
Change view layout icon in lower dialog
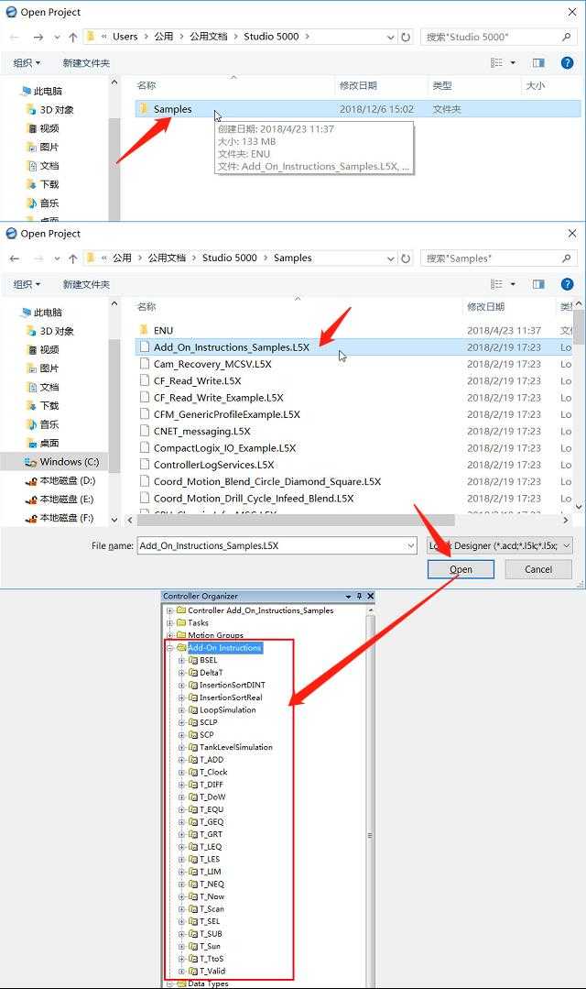click(496, 284)
